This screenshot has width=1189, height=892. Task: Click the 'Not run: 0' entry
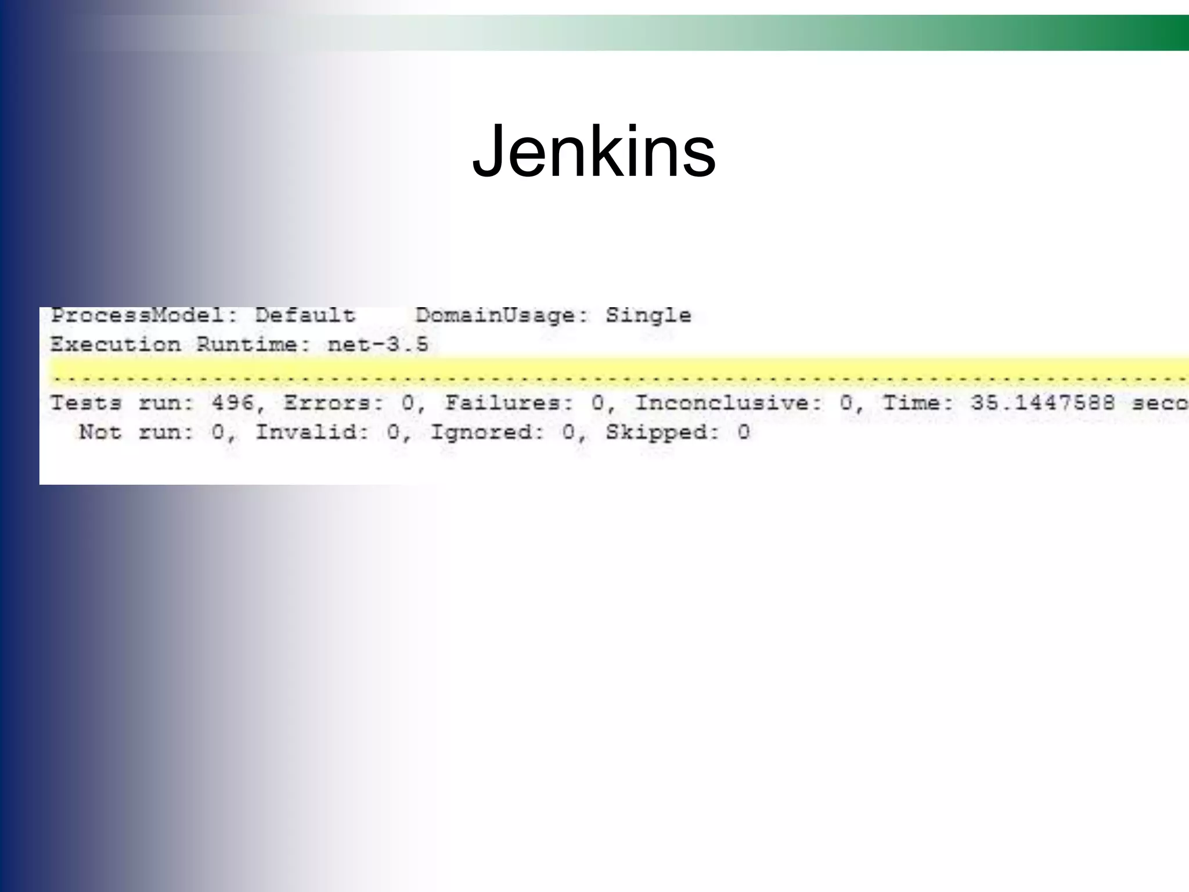coord(152,433)
